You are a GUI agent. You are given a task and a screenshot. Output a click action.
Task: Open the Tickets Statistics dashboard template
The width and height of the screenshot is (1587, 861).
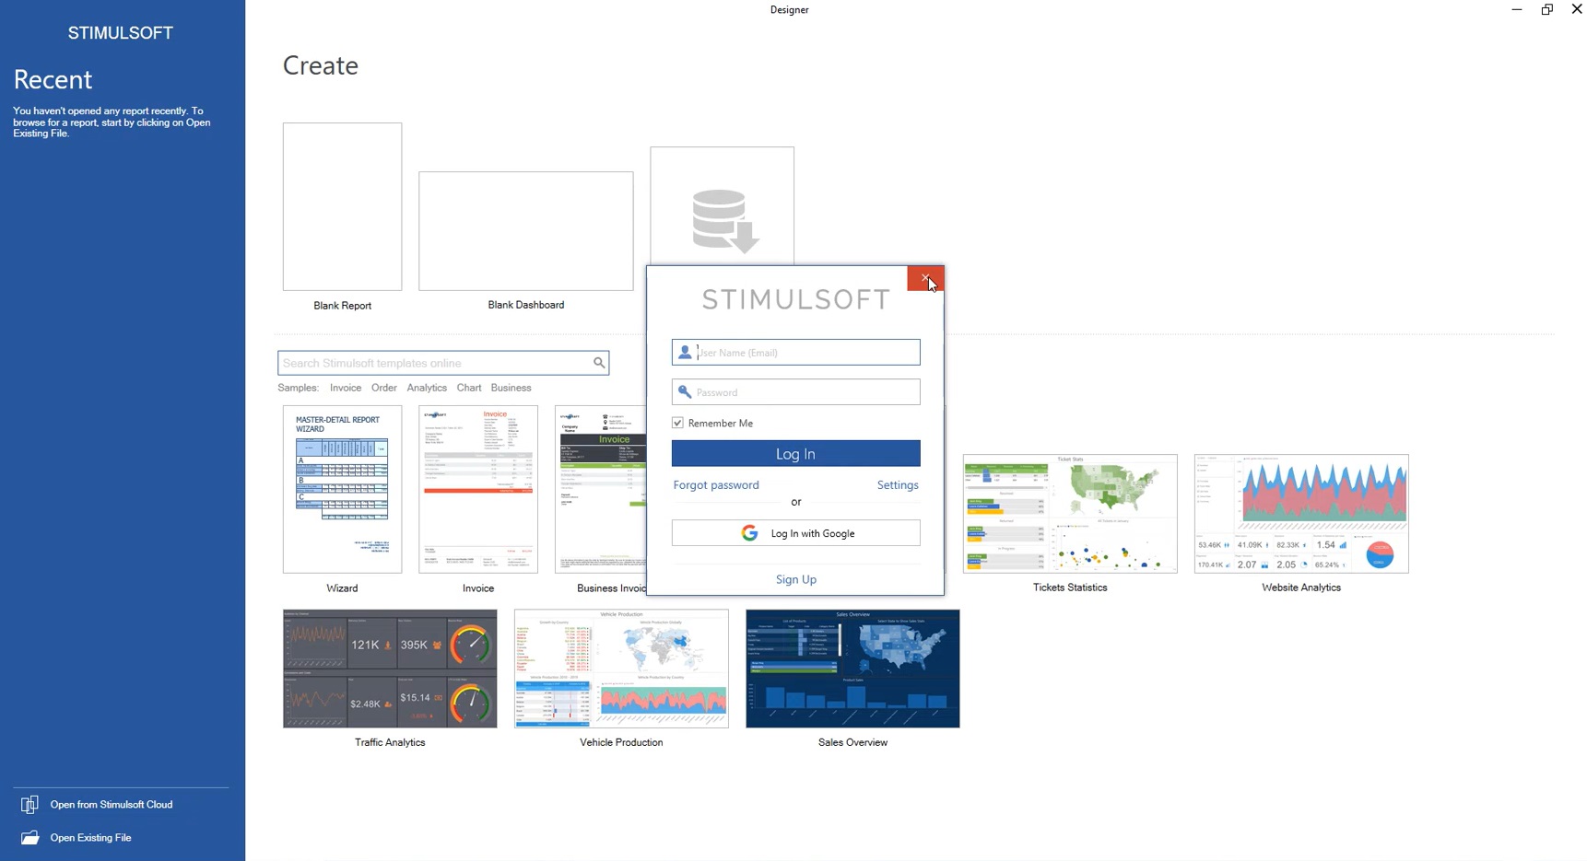pyautogui.click(x=1070, y=514)
